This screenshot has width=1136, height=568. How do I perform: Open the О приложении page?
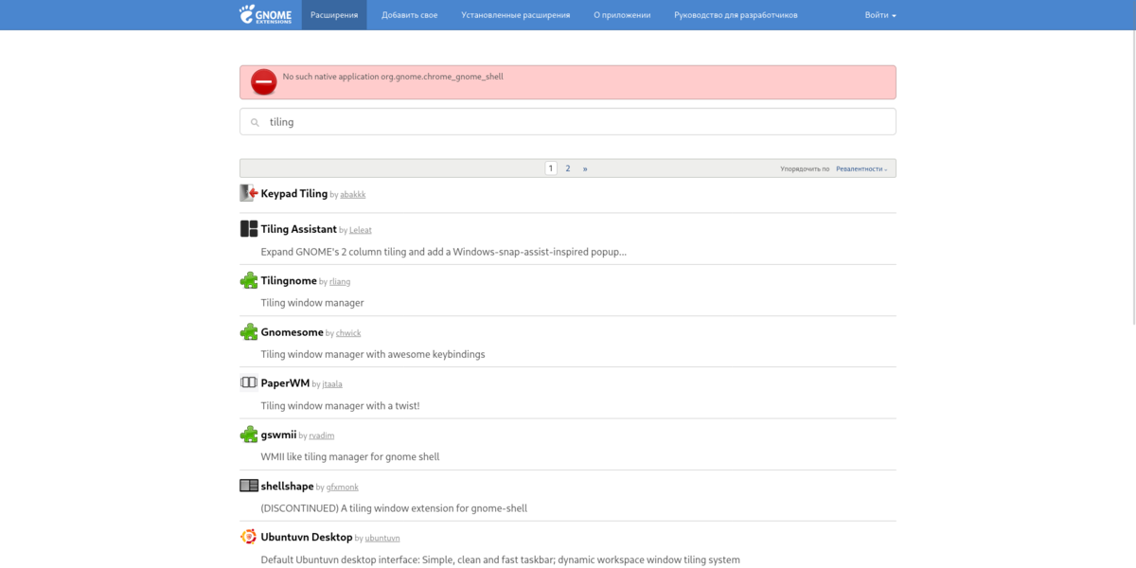pos(622,15)
